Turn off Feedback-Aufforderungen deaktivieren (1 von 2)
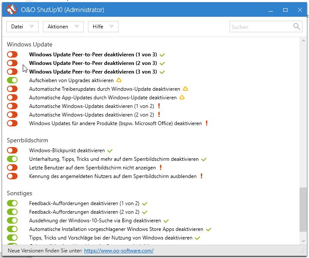309x258 pixels. click(x=12, y=203)
